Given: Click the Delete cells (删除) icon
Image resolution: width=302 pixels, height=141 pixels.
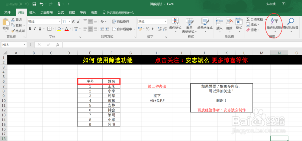Looking at the screenshot, I should 230,21.
